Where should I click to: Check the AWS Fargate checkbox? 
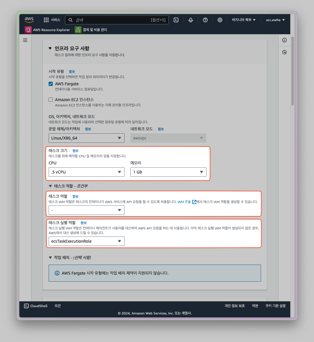[x=51, y=84]
